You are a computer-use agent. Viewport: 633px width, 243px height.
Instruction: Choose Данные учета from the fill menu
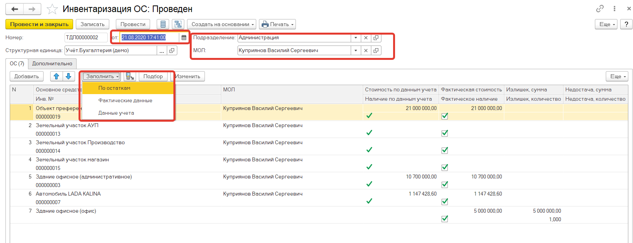(116, 113)
